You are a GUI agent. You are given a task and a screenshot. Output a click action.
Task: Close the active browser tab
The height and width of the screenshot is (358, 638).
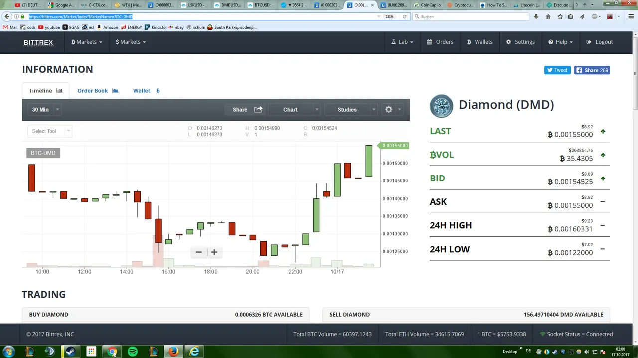372,5
